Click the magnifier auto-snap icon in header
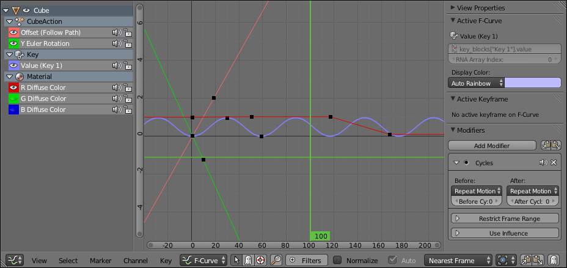This screenshot has width=567, height=268. 276,260
